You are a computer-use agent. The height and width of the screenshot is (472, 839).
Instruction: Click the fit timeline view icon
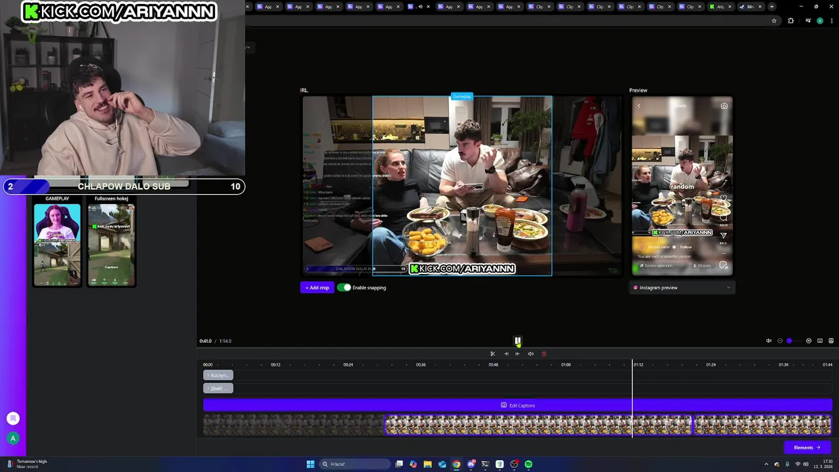(x=820, y=341)
